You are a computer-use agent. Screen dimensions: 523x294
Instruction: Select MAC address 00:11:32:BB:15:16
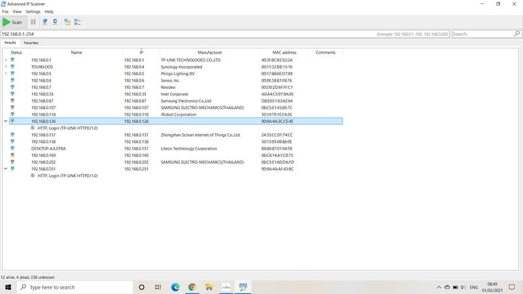point(277,67)
